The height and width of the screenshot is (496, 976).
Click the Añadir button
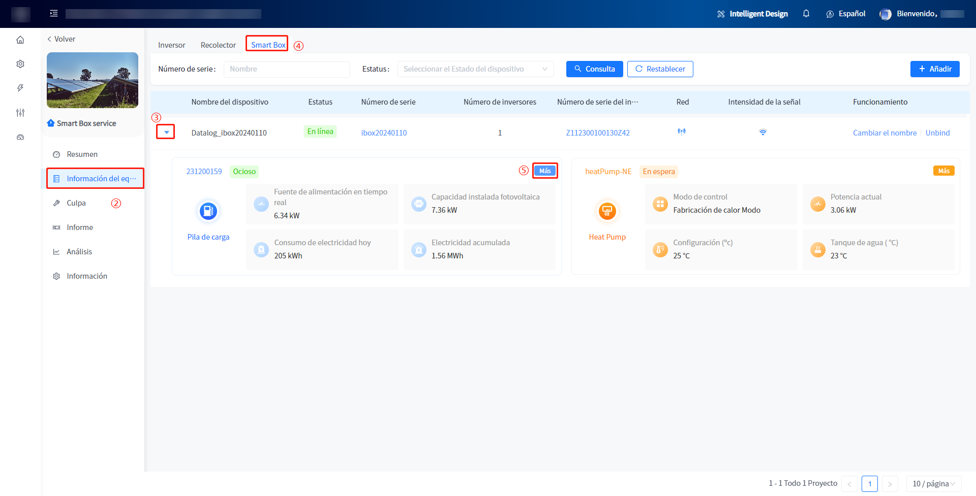935,69
